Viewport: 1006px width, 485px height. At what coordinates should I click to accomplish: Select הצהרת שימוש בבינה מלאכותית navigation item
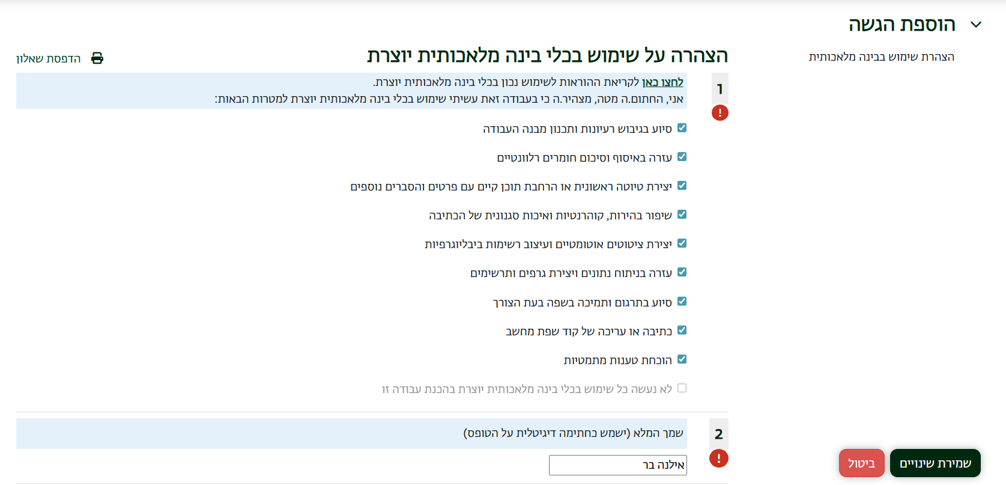tap(881, 57)
